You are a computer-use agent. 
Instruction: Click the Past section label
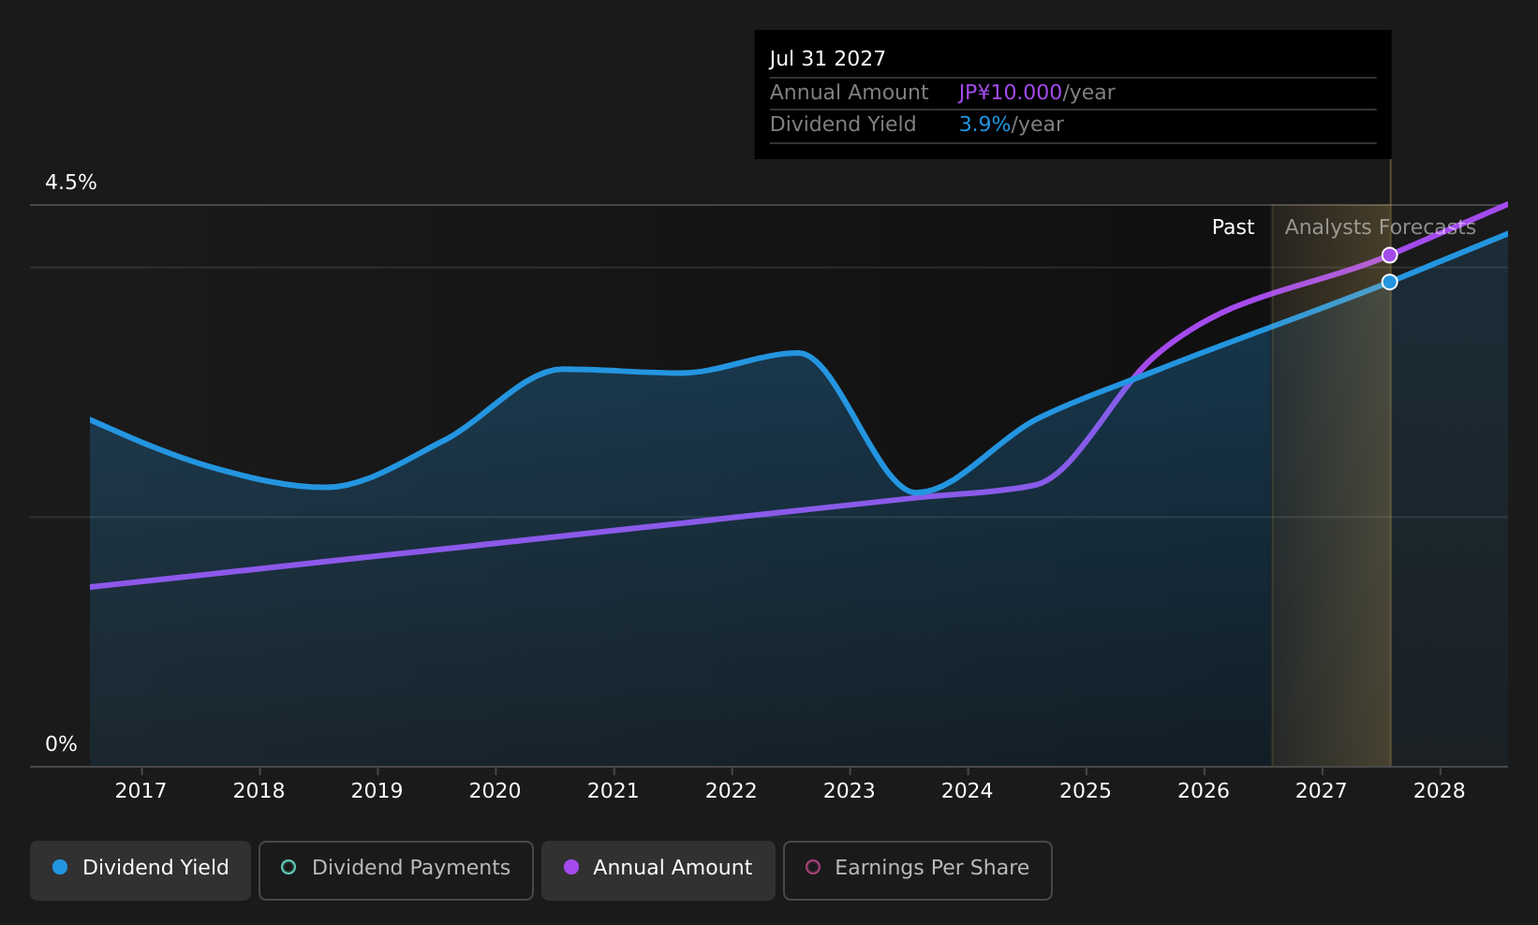click(x=1233, y=228)
